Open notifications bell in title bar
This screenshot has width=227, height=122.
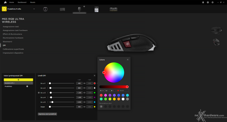[203, 2]
